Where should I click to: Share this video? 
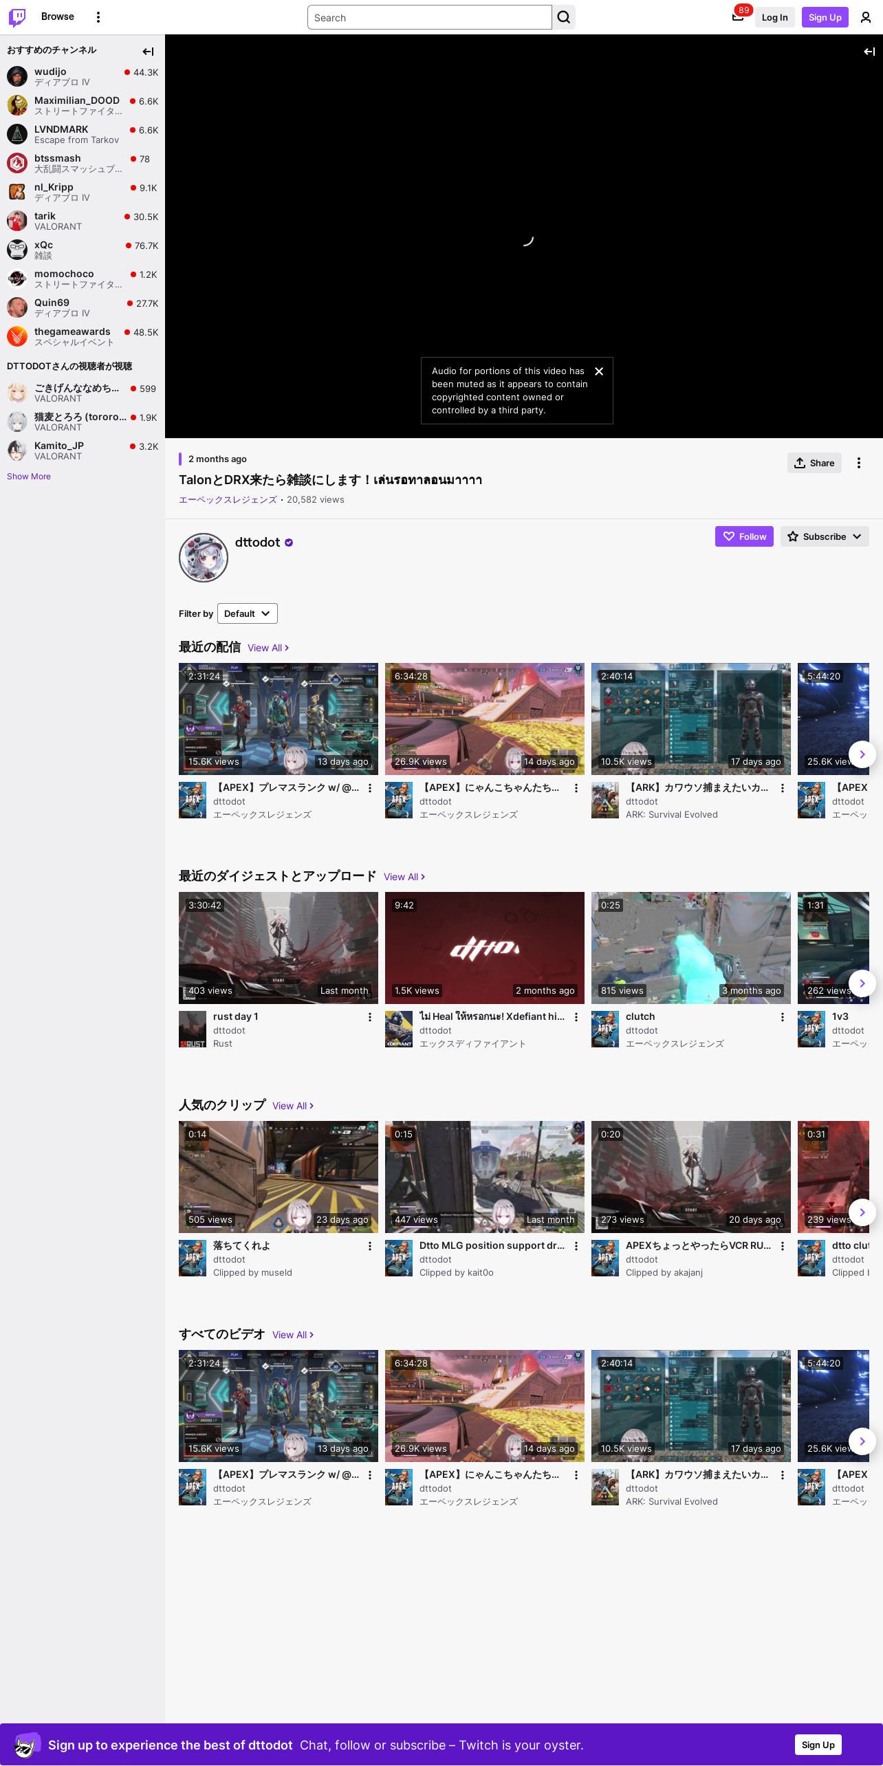(814, 463)
